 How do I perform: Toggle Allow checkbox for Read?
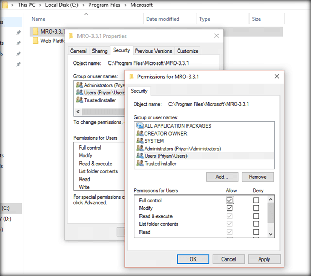point(229,232)
